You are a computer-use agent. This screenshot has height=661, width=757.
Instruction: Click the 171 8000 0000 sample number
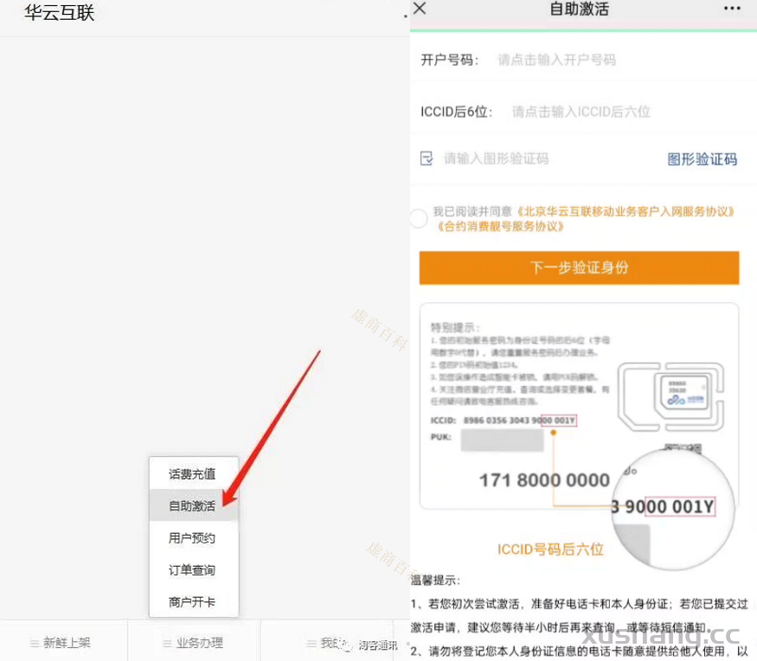coord(544,480)
